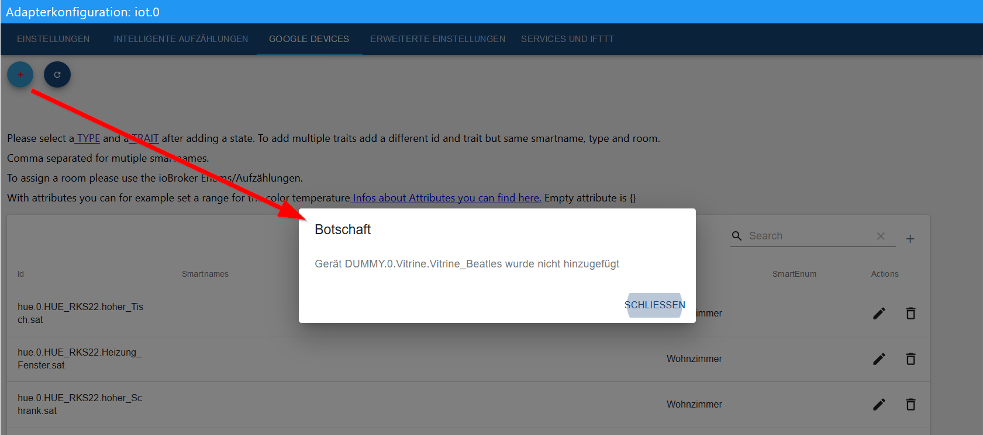Image resolution: width=983 pixels, height=435 pixels.
Task: Click the Adapterkonfiguration: iot.0 title
Action: tap(82, 12)
